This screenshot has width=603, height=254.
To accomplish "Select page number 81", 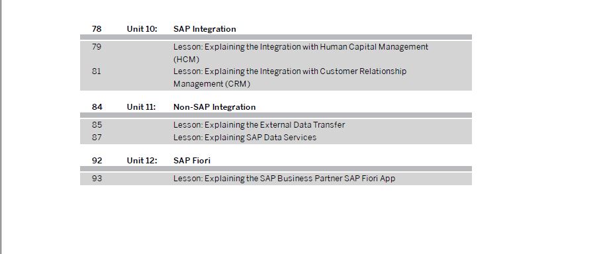I will [x=97, y=71].
